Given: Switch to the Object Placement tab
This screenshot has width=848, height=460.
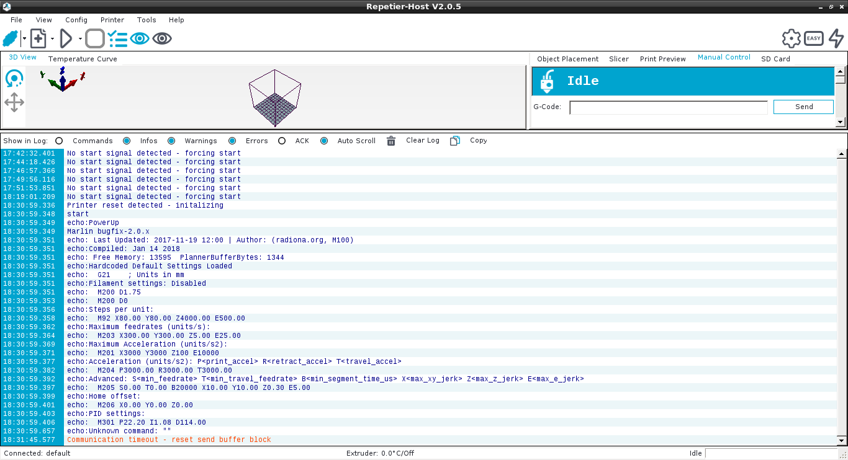Looking at the screenshot, I should (568, 59).
